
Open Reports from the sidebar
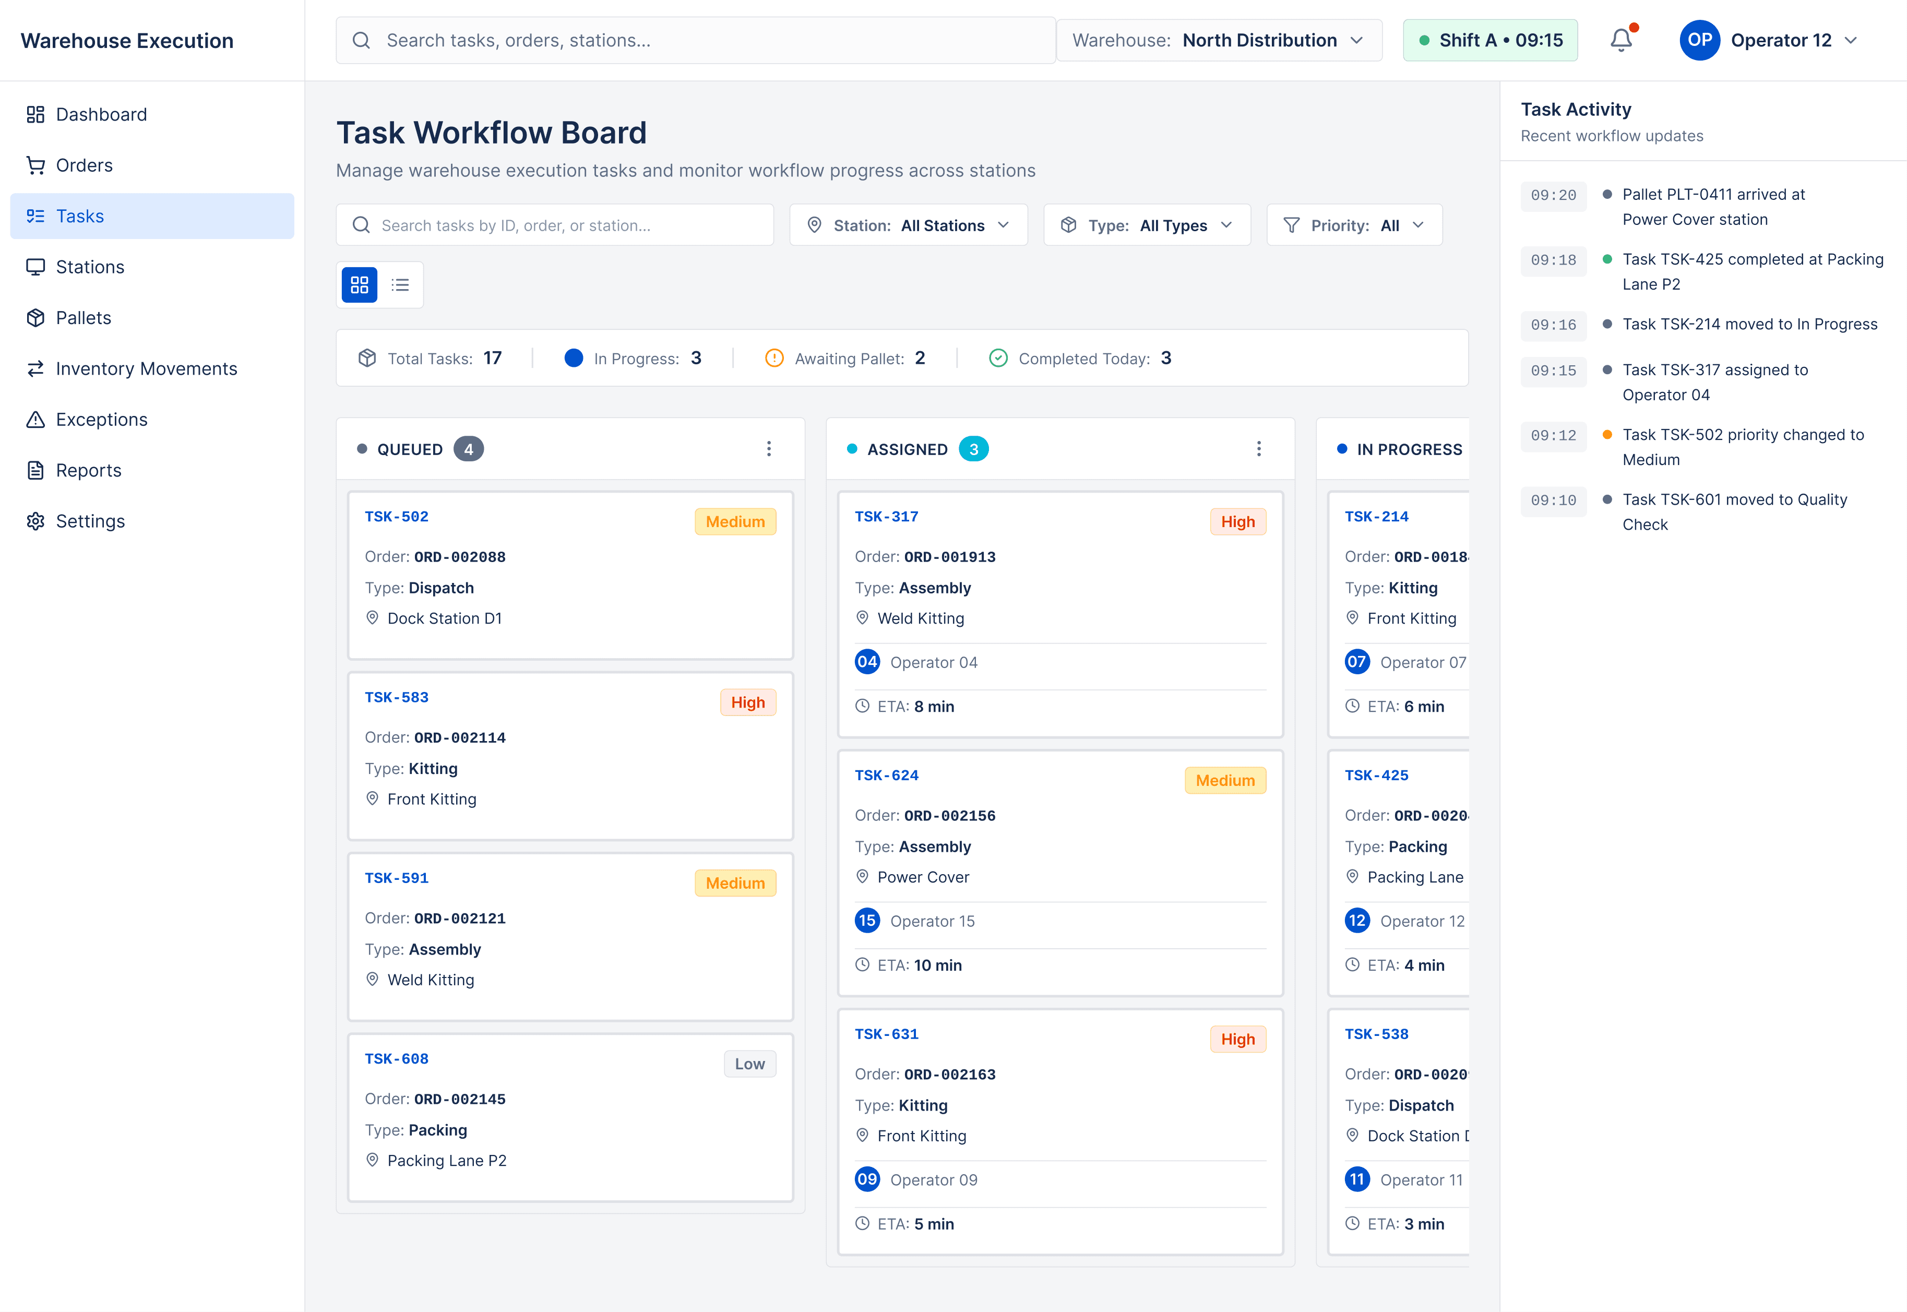[88, 470]
